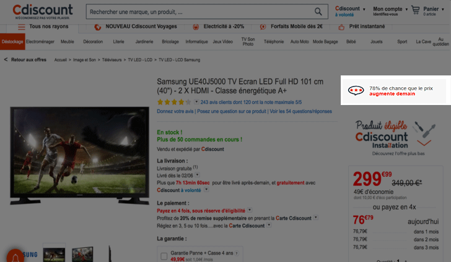Click the price prediction speech bubble icon
The height and width of the screenshot is (262, 451).
[x=356, y=90]
